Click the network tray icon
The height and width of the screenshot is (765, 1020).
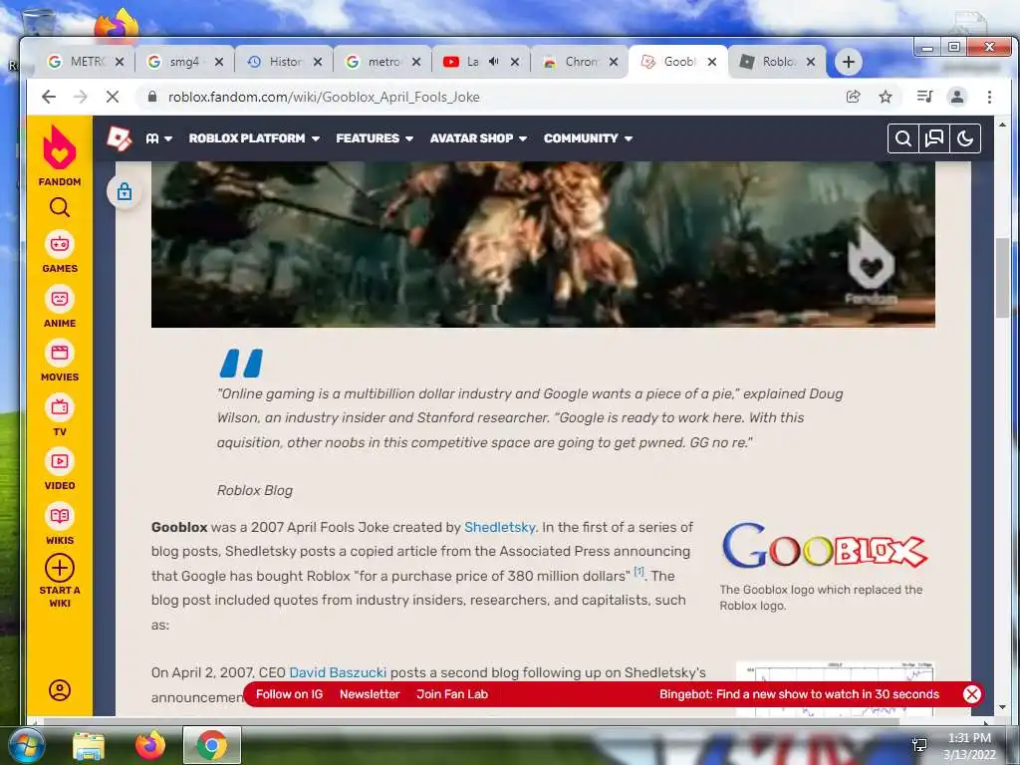click(919, 745)
